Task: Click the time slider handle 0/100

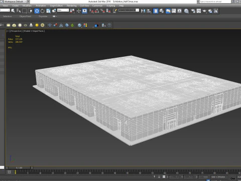Action: tap(19, 168)
